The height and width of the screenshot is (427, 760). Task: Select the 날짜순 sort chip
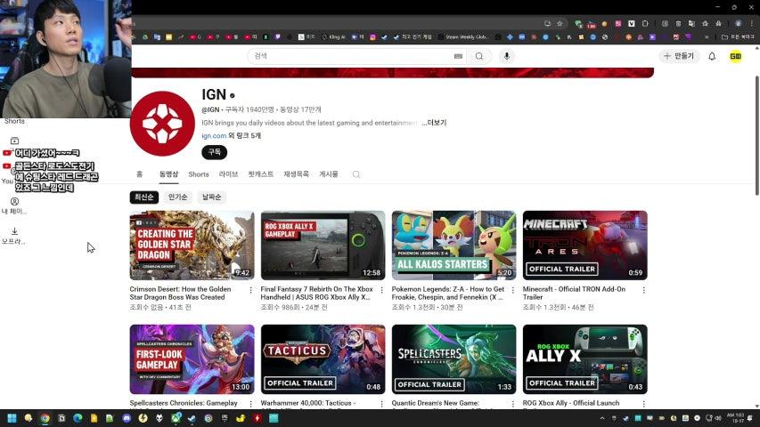pyautogui.click(x=212, y=197)
